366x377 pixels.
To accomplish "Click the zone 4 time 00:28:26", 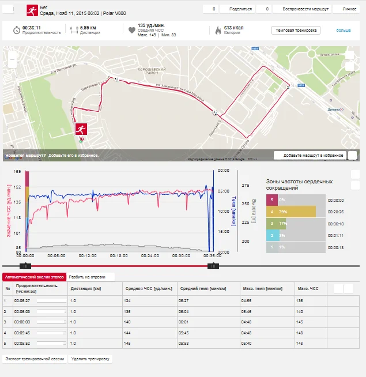I will pos(335,212).
